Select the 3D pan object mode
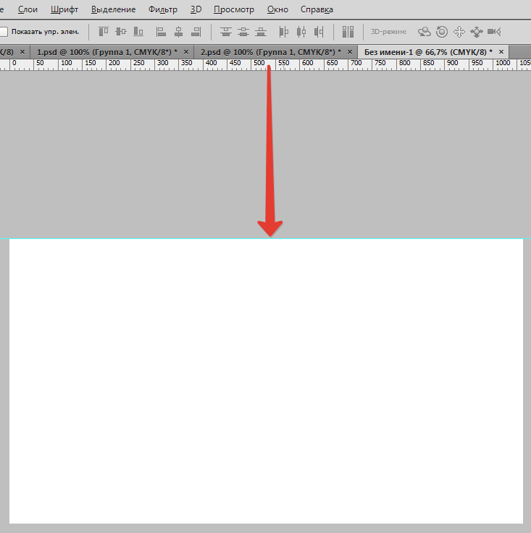The width and height of the screenshot is (531, 533). coord(459,32)
